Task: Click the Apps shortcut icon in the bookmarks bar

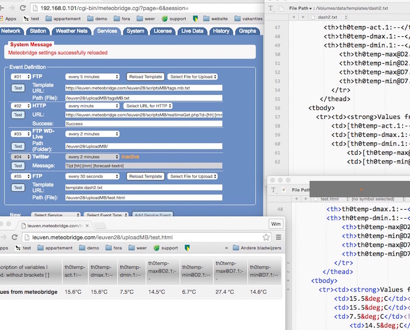Action: tap(7, 18)
